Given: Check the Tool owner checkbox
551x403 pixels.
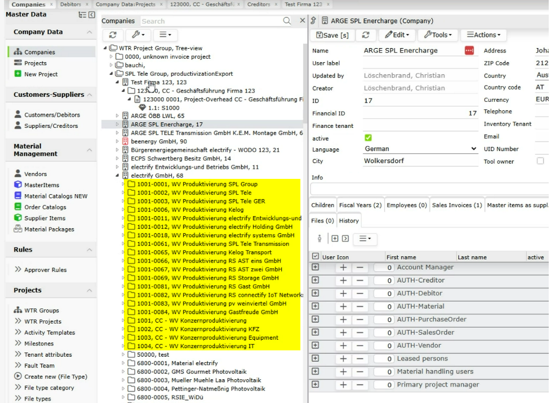Looking at the screenshot, I should 540,161.
